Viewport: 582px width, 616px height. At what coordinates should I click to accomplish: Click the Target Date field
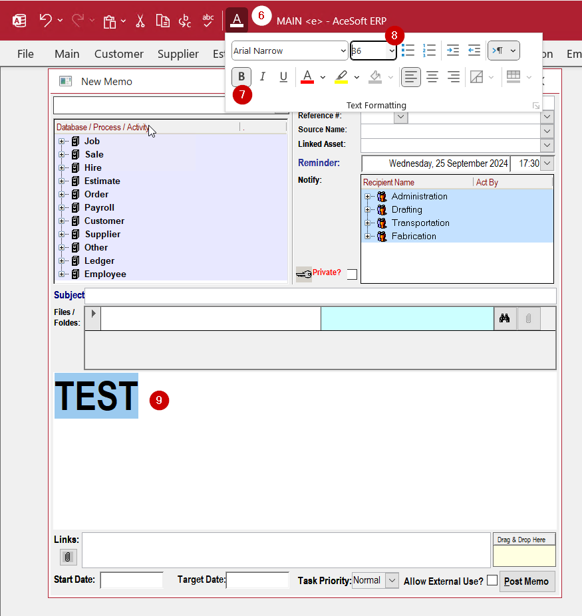pyautogui.click(x=257, y=580)
